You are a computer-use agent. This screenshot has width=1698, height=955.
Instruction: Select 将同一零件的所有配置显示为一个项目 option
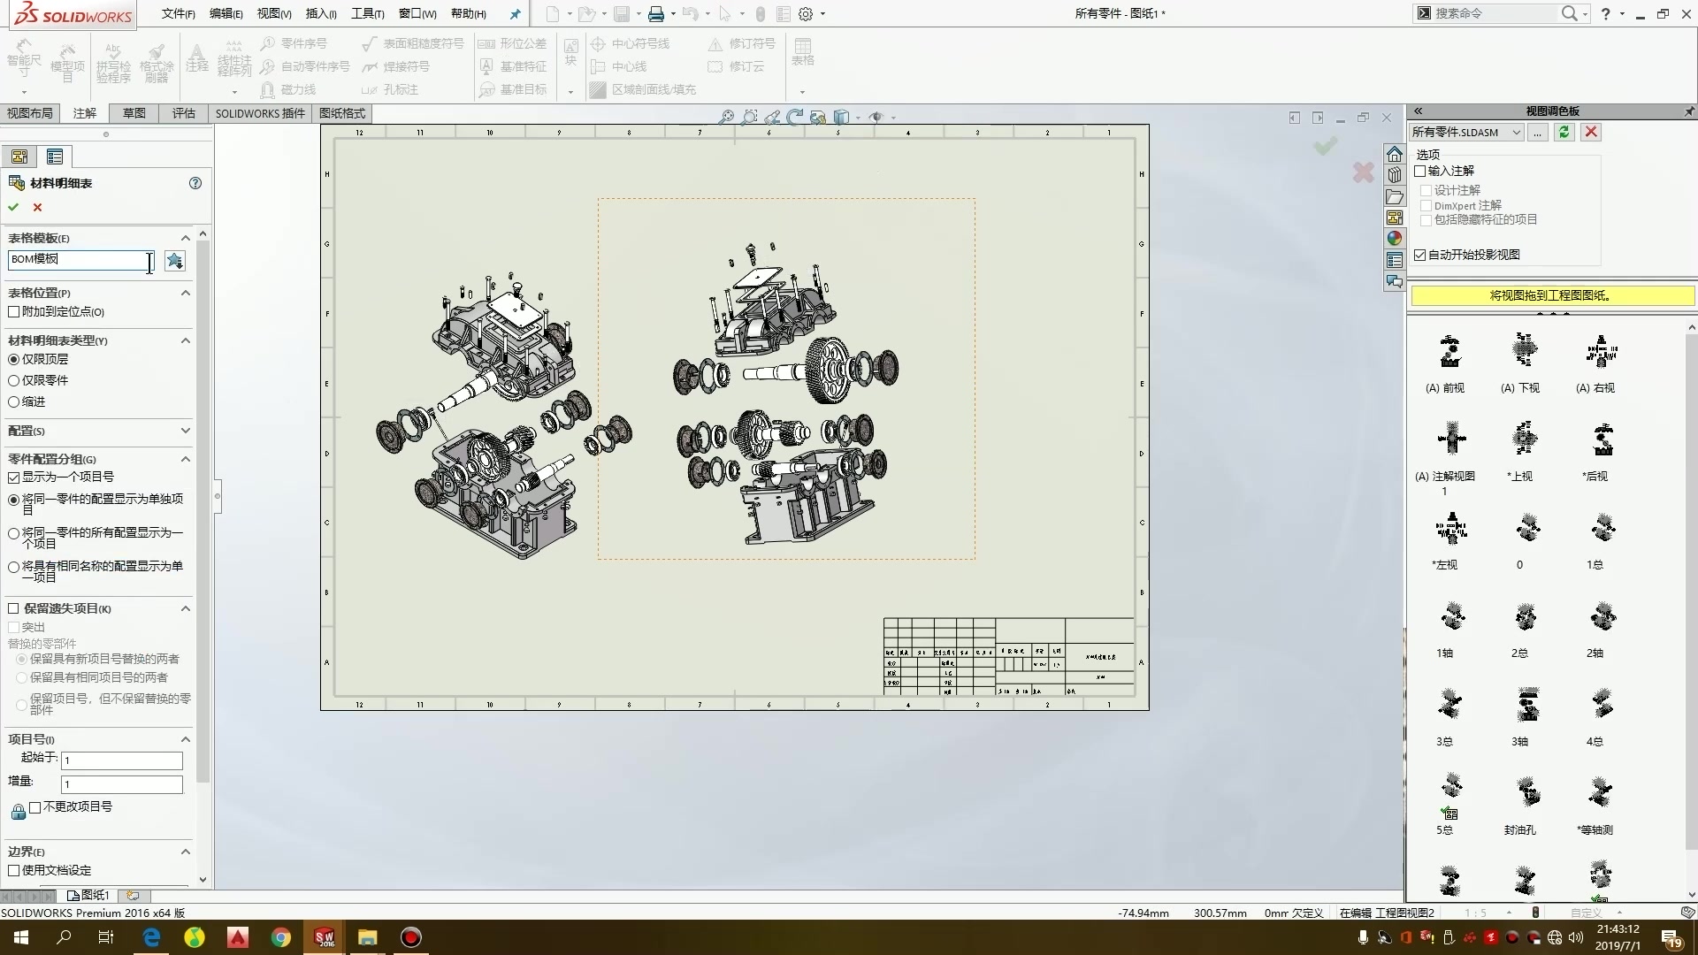13,533
